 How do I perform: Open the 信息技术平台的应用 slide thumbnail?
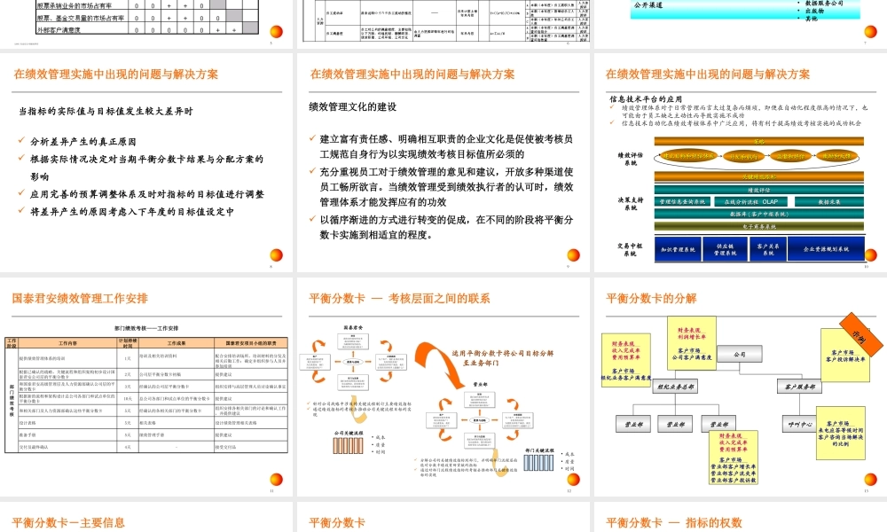[741, 162]
